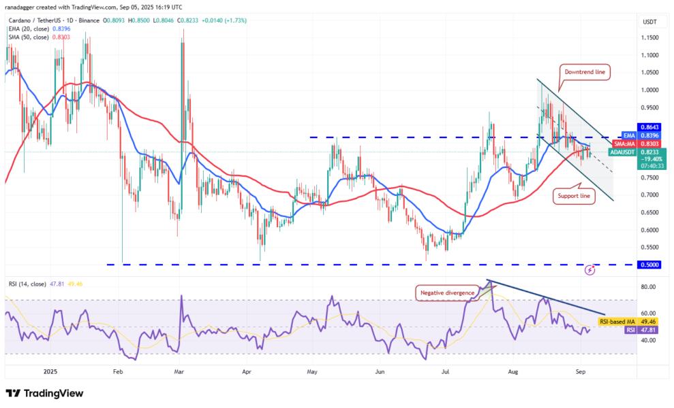Click the 1.1500 price axis label

(649, 38)
